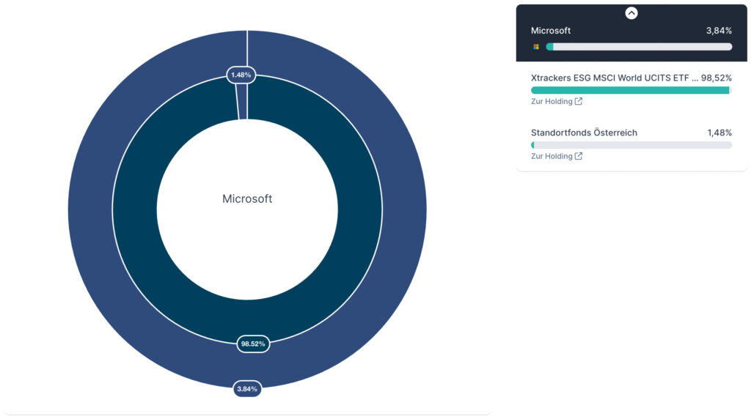Click the 98,52% value beside Xtrackers ETF
751x419 pixels.
point(717,78)
